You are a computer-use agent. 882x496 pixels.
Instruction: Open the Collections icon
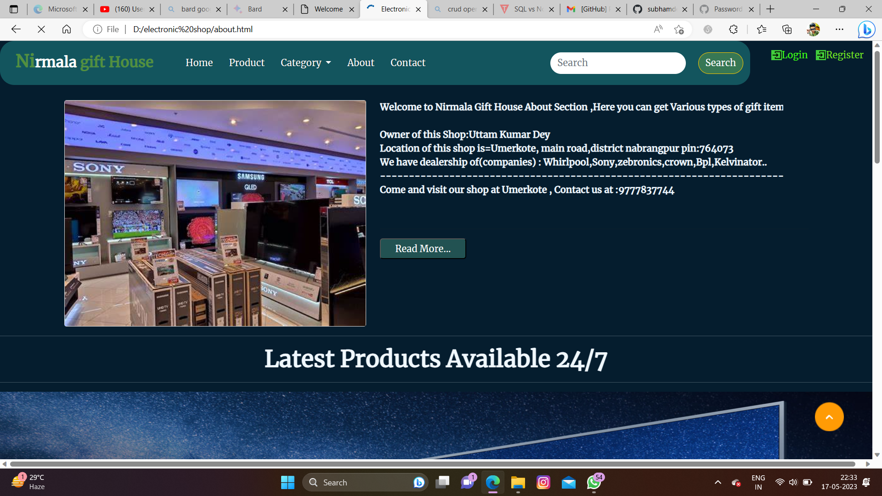pos(787,29)
